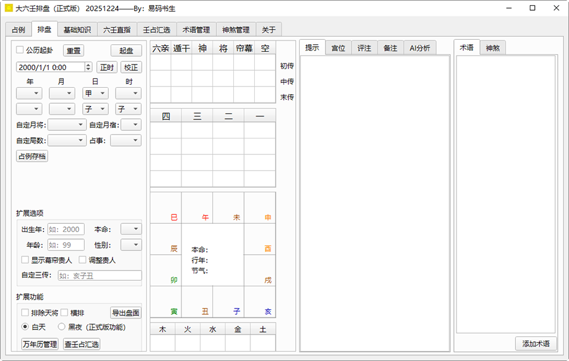The height and width of the screenshot is (361, 569).
Task: Select the 黑夜 radio button
Action: click(62, 327)
